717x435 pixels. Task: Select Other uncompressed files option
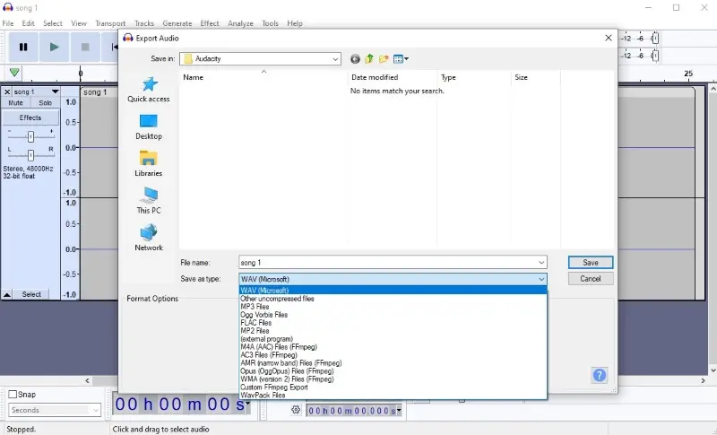[x=393, y=299]
